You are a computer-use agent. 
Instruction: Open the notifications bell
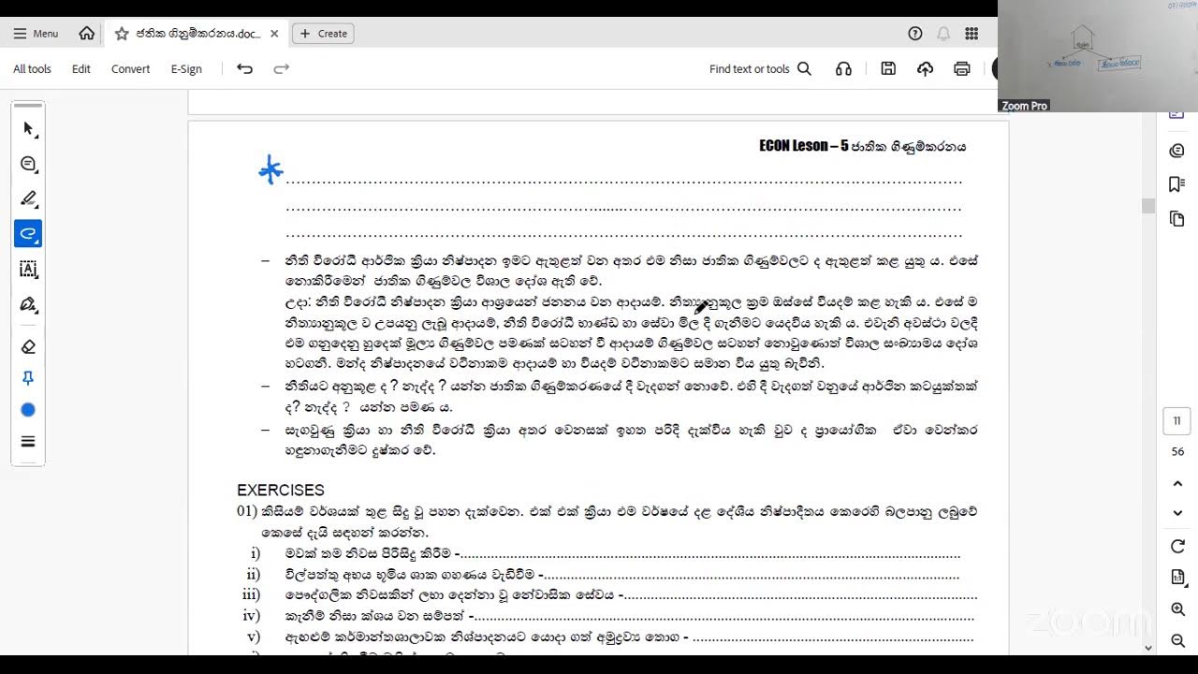(943, 33)
